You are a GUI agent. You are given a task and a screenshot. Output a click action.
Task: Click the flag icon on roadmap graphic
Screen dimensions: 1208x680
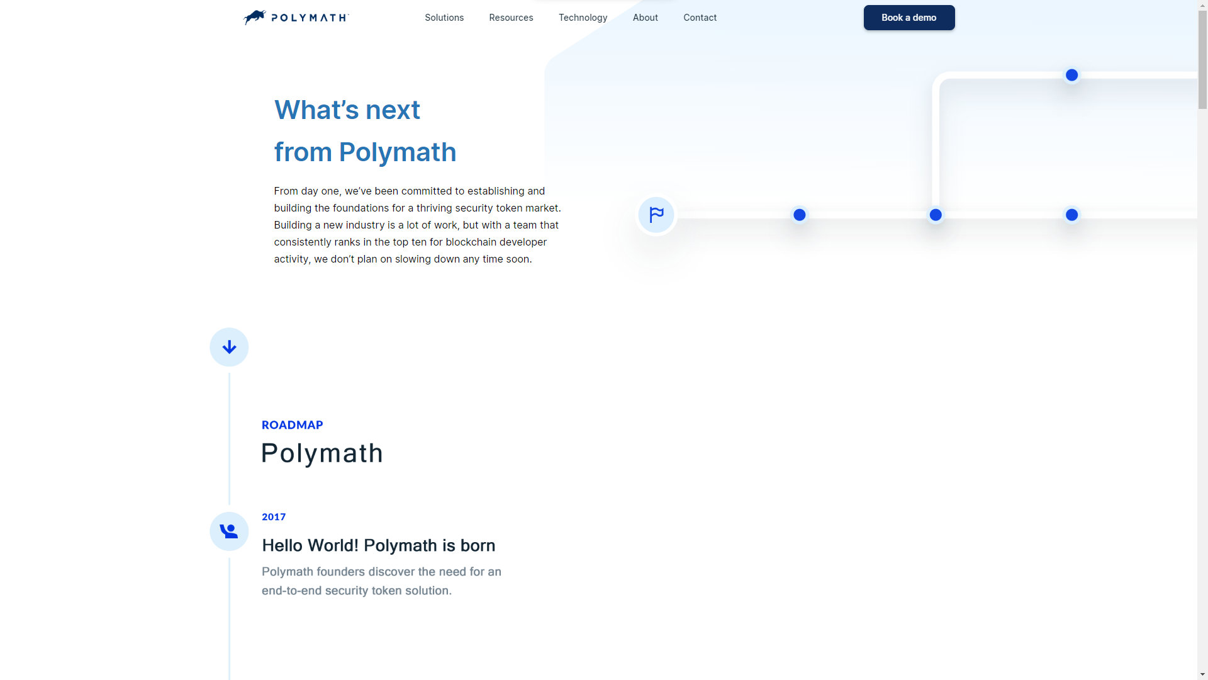click(656, 215)
